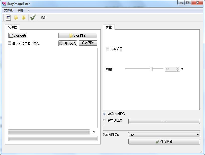Click the EasyImageSizer title bar app icon
The image size is (205, 155).
[4, 4]
